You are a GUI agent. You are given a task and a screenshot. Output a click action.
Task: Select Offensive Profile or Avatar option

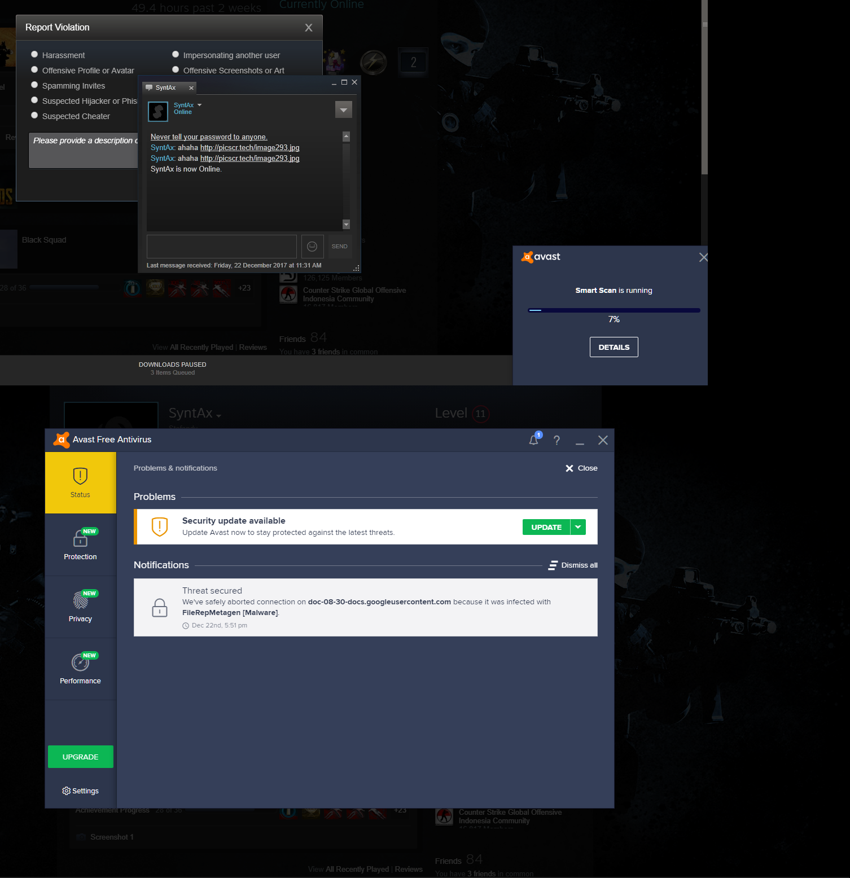point(34,70)
